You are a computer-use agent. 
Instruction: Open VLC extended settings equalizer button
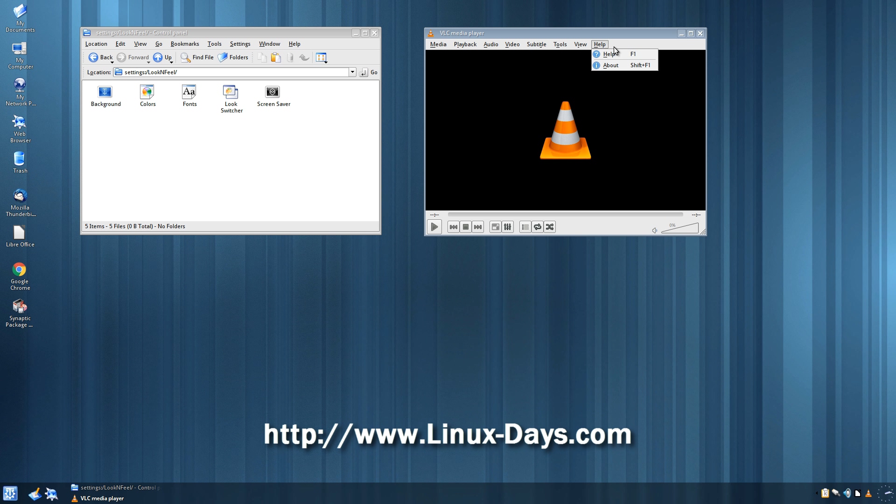[508, 227]
